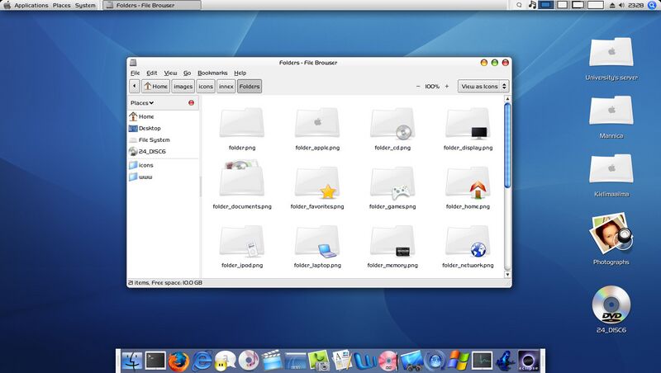Open the 24_DISC6 DVD desktop icon
This screenshot has height=373, width=661.
(x=611, y=305)
